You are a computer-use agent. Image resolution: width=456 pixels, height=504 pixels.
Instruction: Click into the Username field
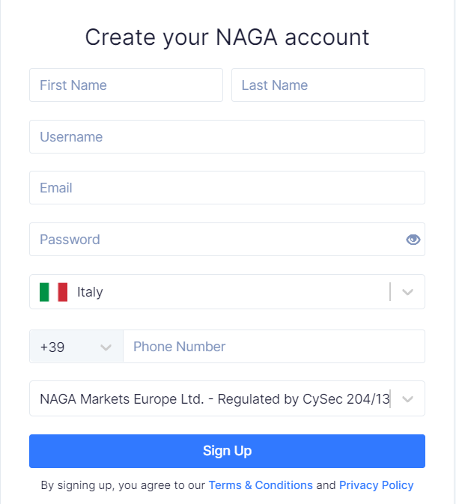click(x=227, y=136)
